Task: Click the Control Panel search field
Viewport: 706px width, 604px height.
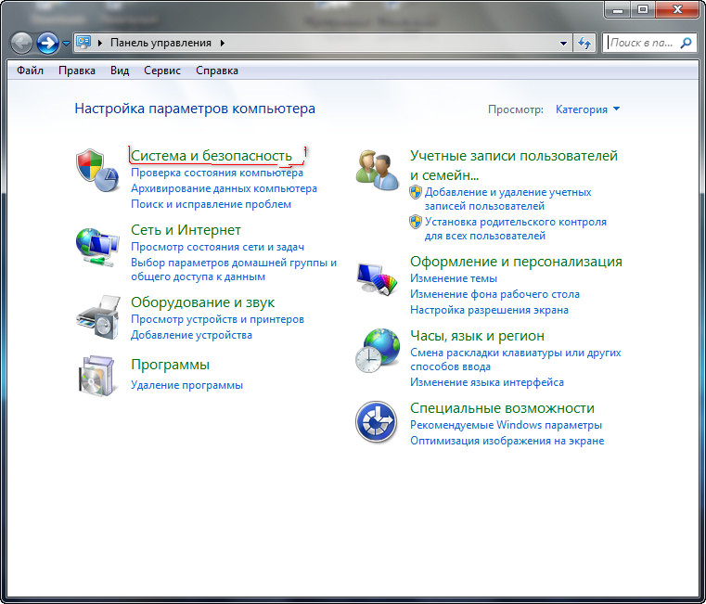Action: 642,43
